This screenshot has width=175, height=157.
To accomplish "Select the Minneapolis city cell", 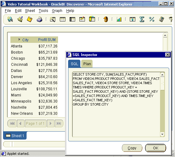I will click(x=21, y=101).
